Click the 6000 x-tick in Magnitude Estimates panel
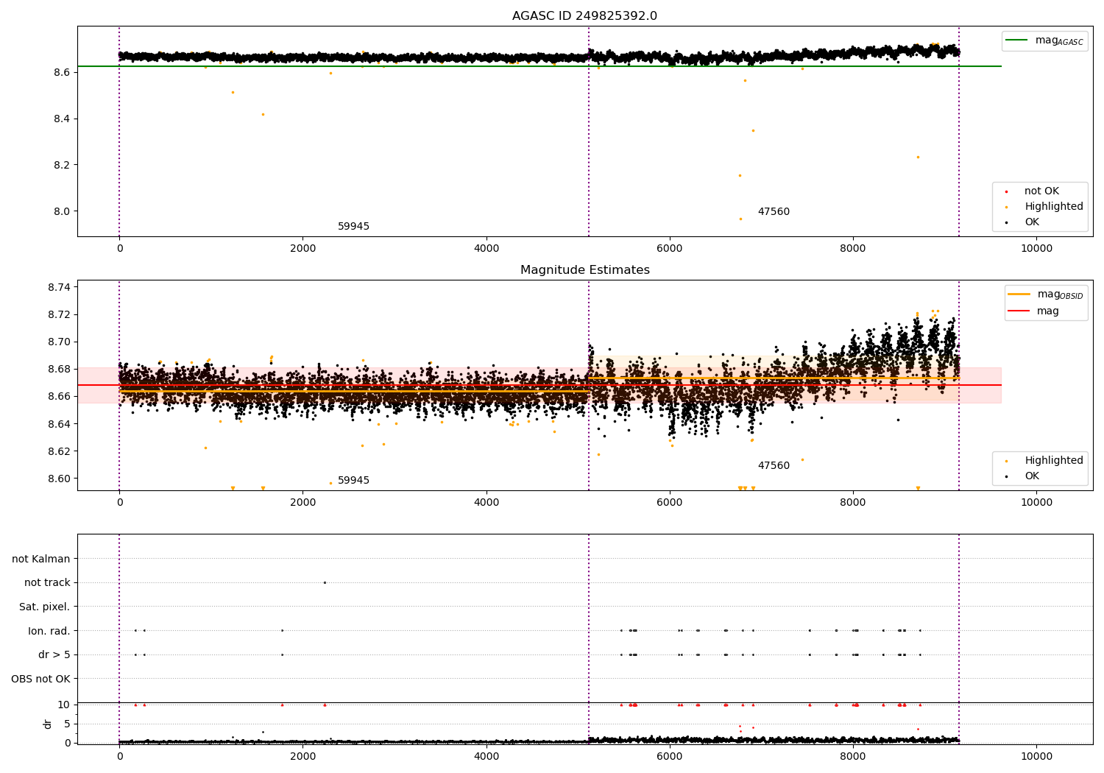 (x=670, y=502)
